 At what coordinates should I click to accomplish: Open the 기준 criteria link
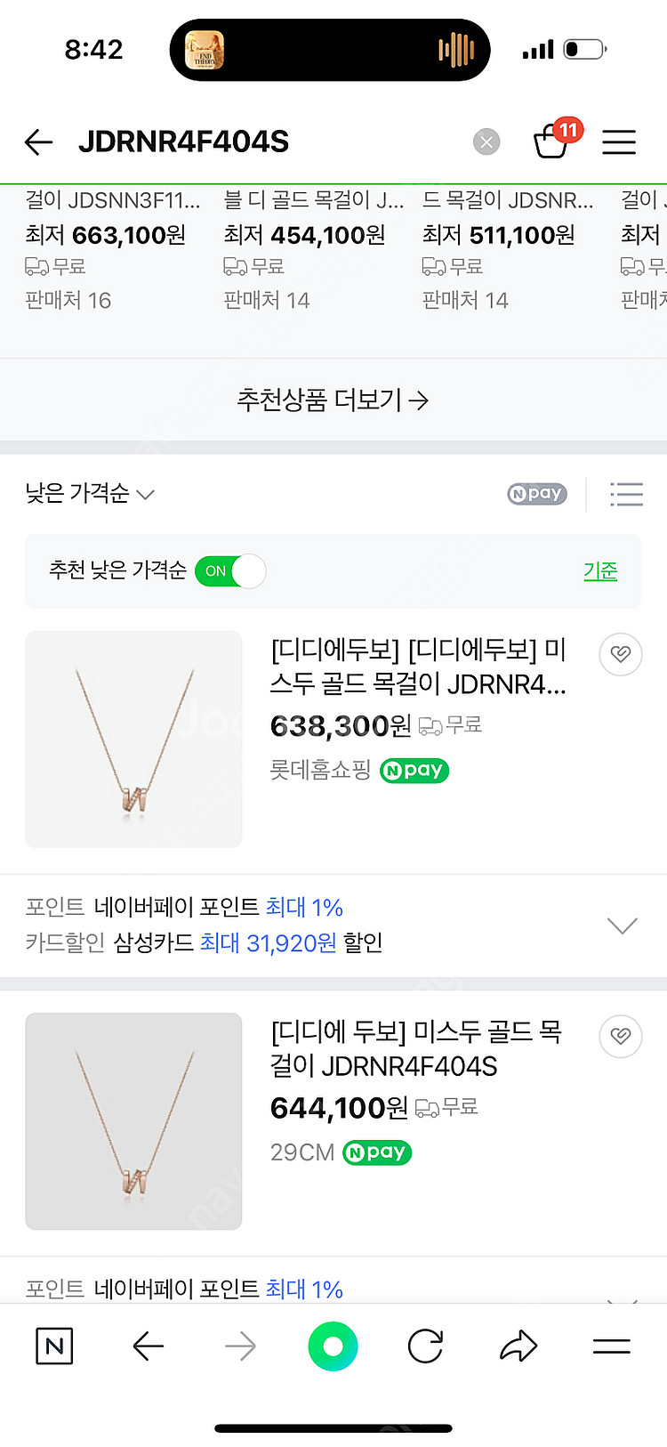pos(600,571)
